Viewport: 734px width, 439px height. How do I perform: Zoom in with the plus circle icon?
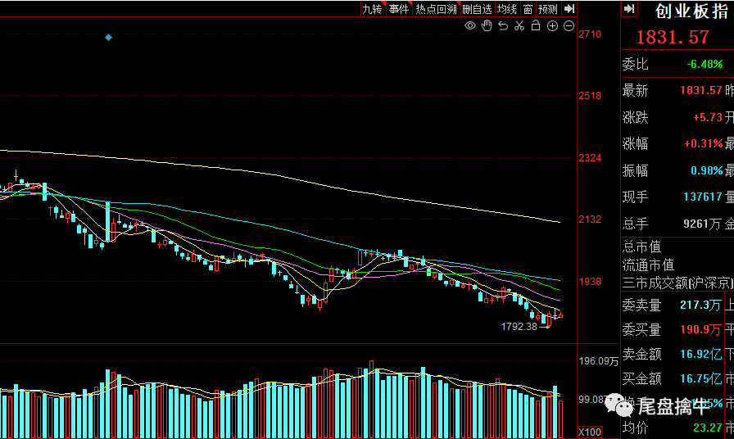[552, 26]
